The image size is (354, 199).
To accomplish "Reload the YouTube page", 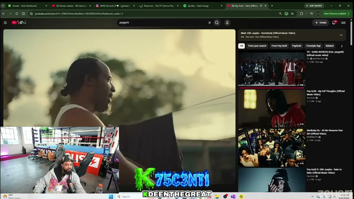I will [x=17, y=14].
